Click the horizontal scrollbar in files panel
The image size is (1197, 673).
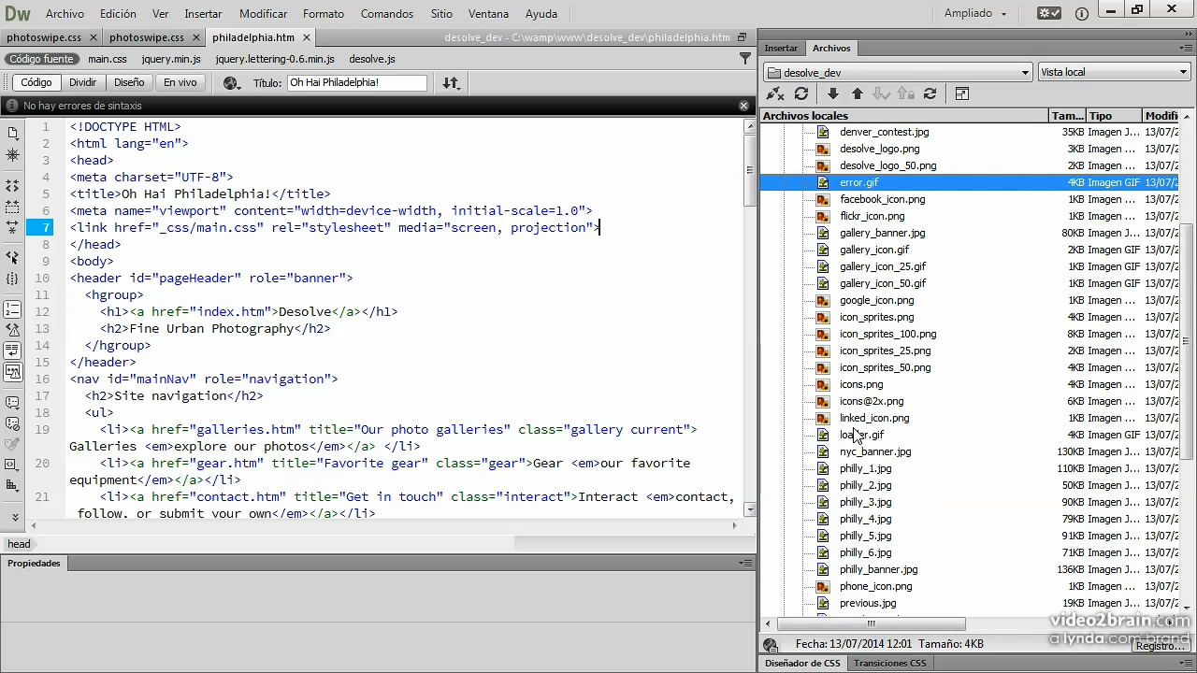coord(871,623)
